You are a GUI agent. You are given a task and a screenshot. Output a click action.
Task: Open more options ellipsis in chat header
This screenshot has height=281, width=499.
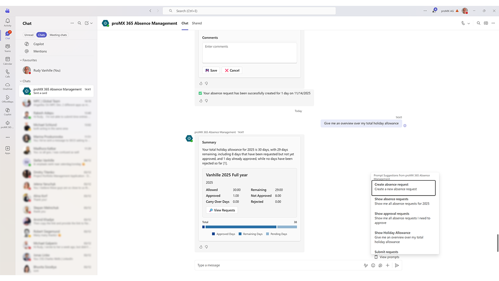[x=493, y=23]
